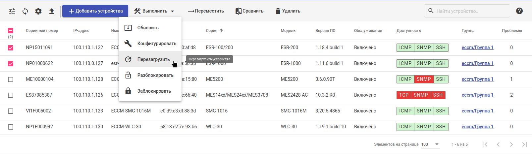This screenshot has width=532, height=154.
Task: Click the Добавить устройства button
Action: coord(95,11)
